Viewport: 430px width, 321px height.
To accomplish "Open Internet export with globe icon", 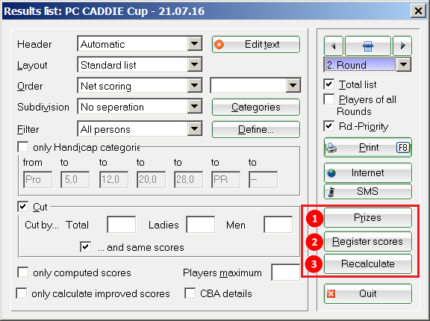I will pyautogui.click(x=368, y=172).
